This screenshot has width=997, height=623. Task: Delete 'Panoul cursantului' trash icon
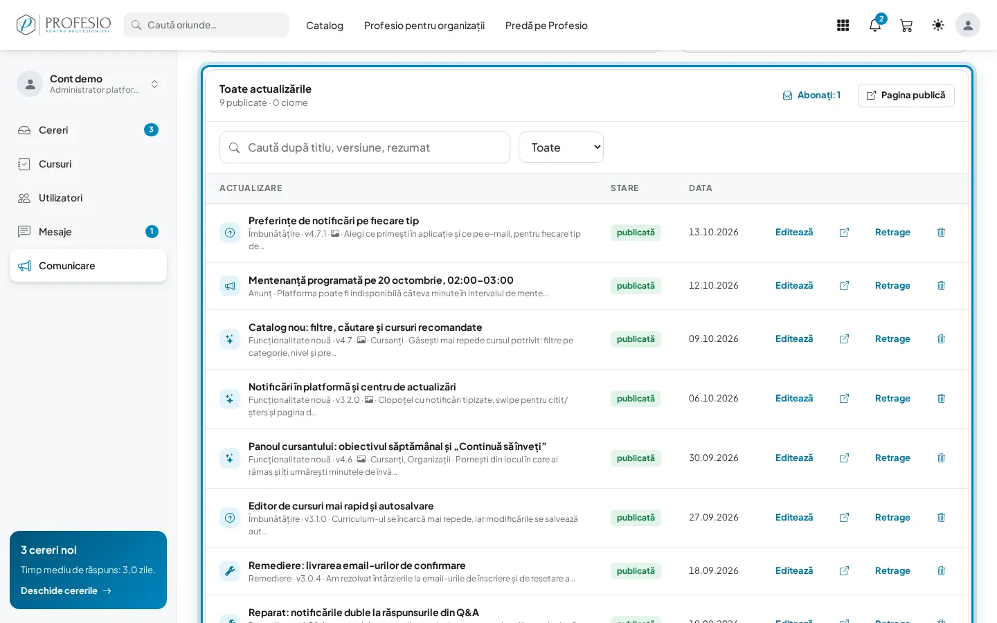tap(941, 458)
